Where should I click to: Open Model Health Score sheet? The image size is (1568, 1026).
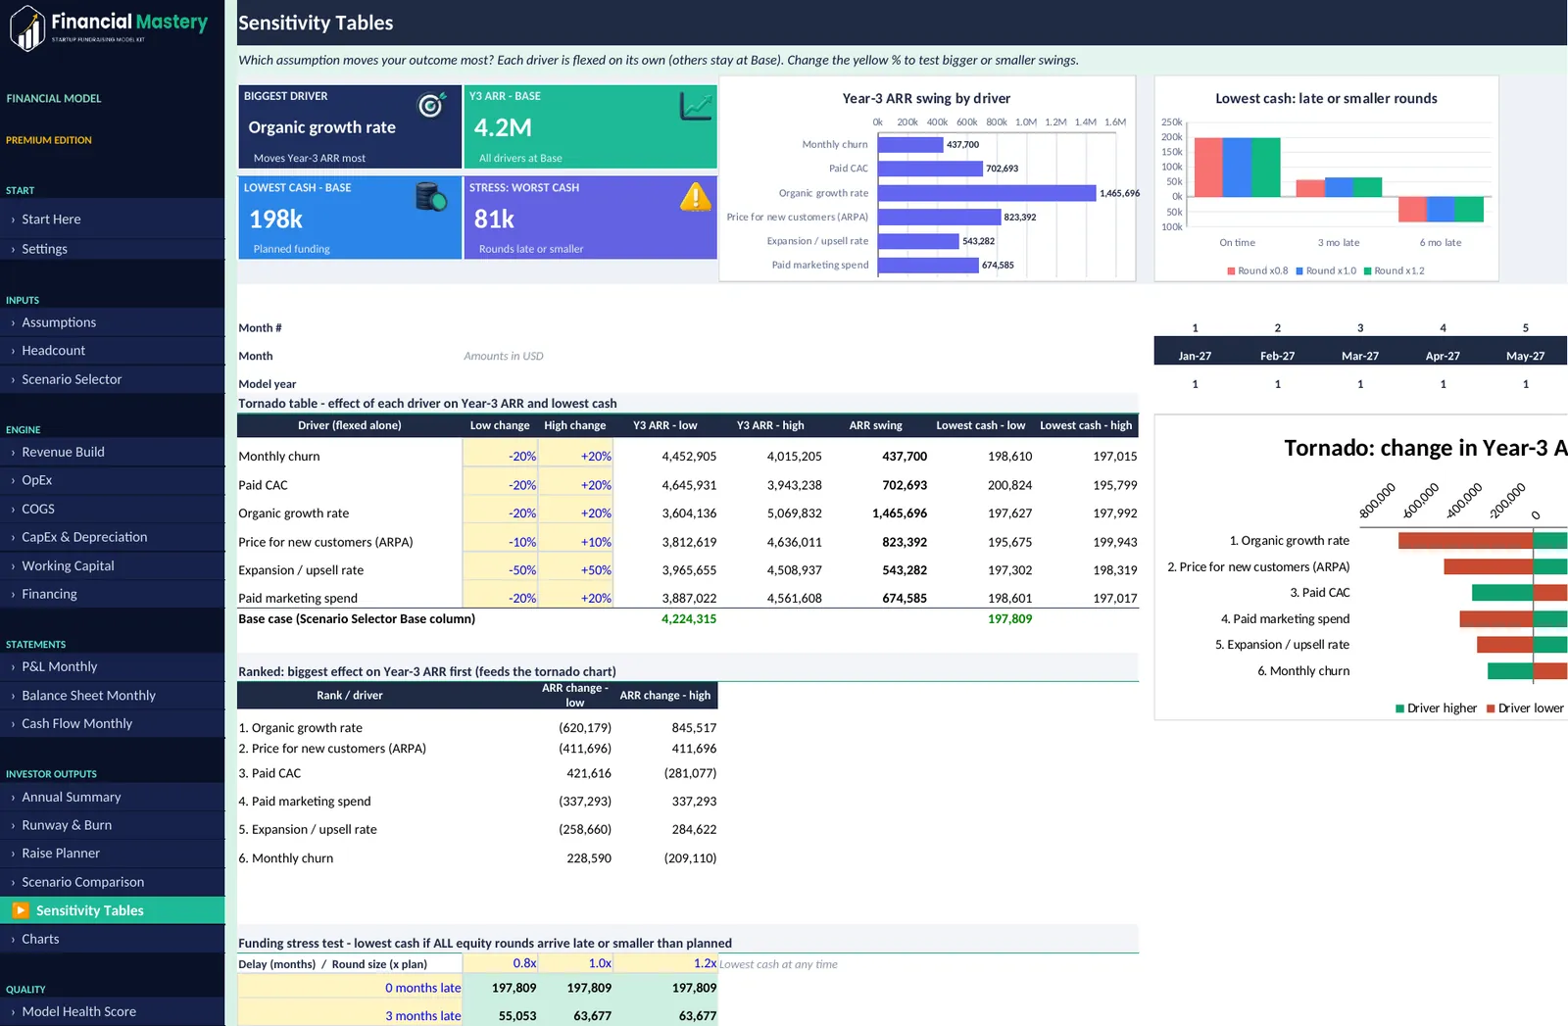pos(113,1011)
